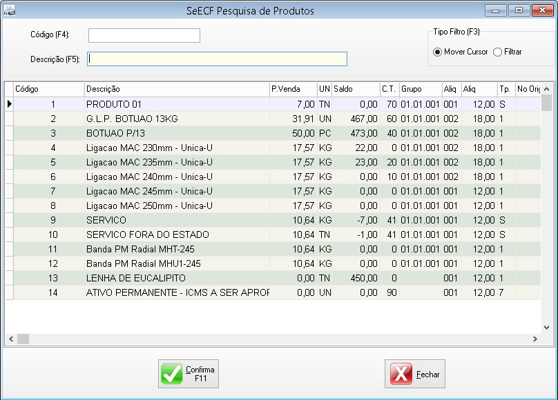Click the vertical scrollbar up arrow
This screenshot has height=400, width=558.
click(x=546, y=89)
